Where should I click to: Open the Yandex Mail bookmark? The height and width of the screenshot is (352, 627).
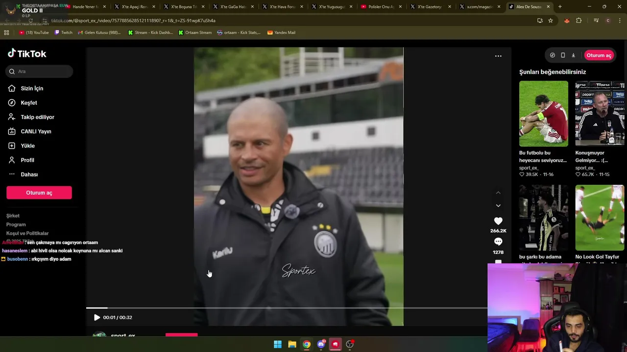(281, 33)
